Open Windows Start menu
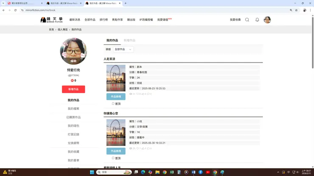Screen dimensions: 314x176 92,172
